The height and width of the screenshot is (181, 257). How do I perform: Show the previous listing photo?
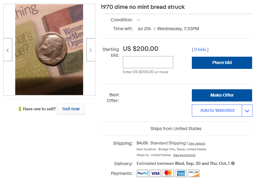click(8, 50)
